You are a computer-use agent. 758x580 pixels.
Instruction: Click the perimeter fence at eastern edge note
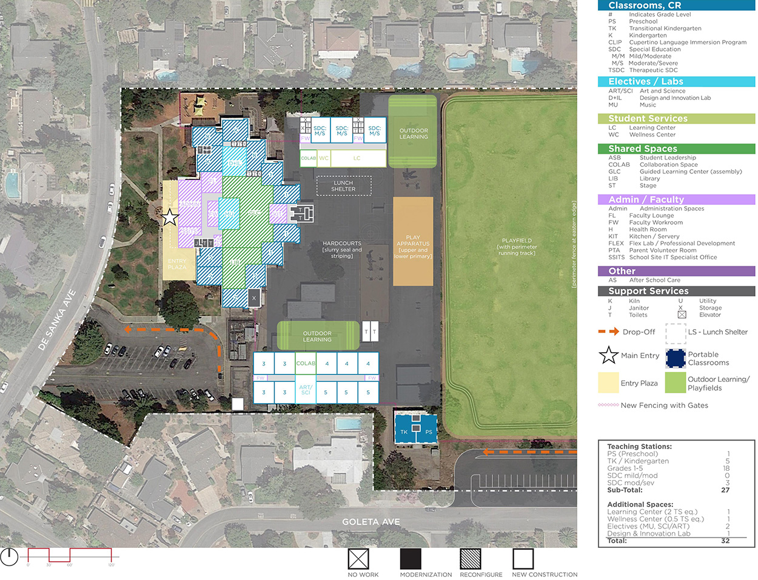pyautogui.click(x=574, y=244)
